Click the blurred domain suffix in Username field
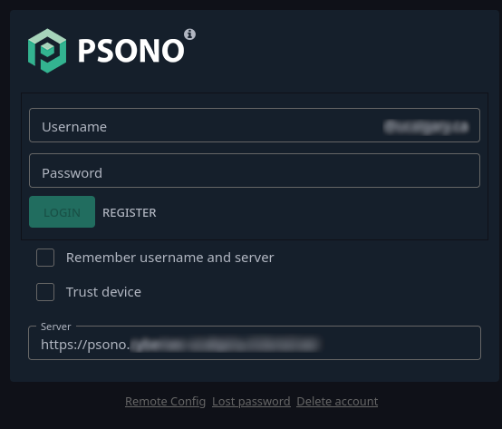 click(x=426, y=127)
